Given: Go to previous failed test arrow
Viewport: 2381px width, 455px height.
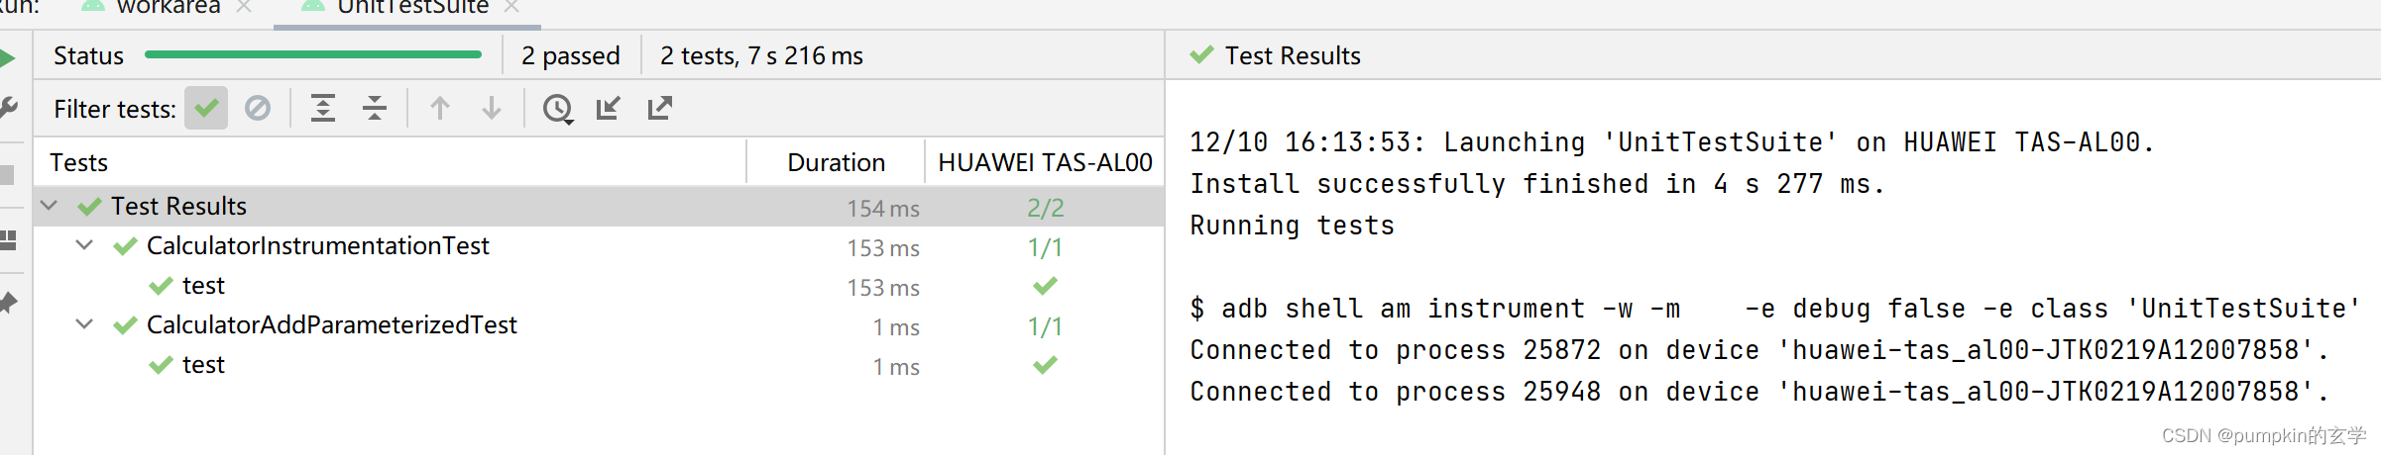Looking at the screenshot, I should coord(440,108).
